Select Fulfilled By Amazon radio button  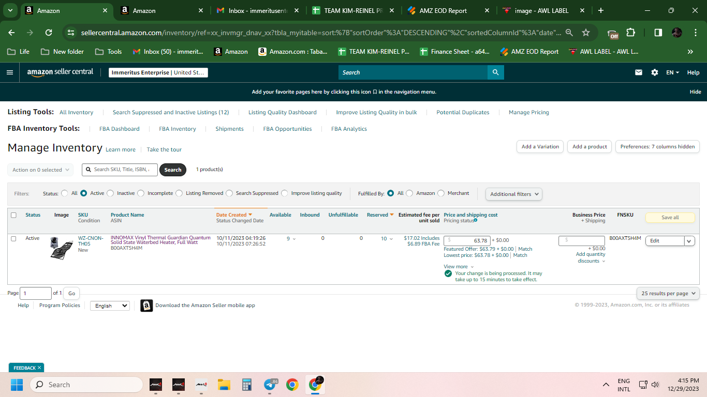coord(409,193)
